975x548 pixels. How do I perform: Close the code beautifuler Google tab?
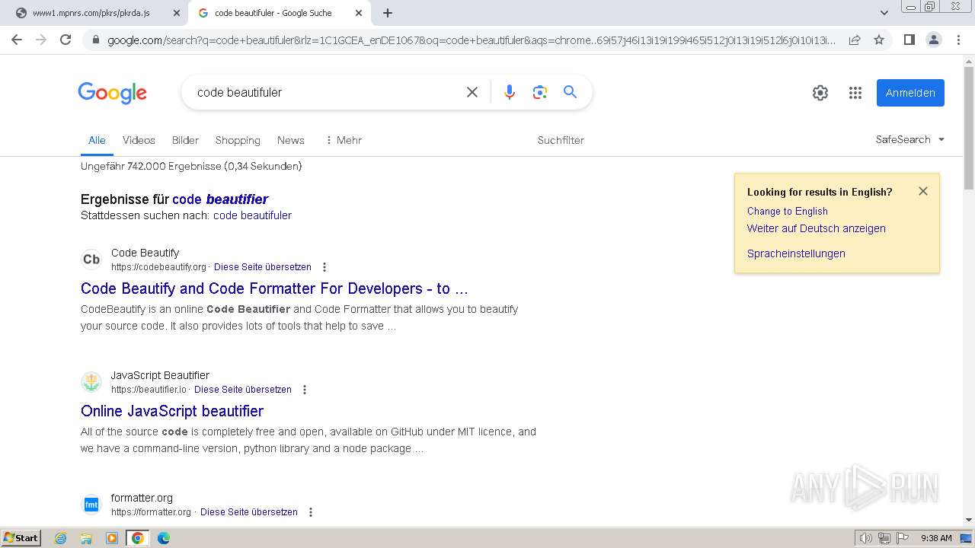(x=358, y=13)
